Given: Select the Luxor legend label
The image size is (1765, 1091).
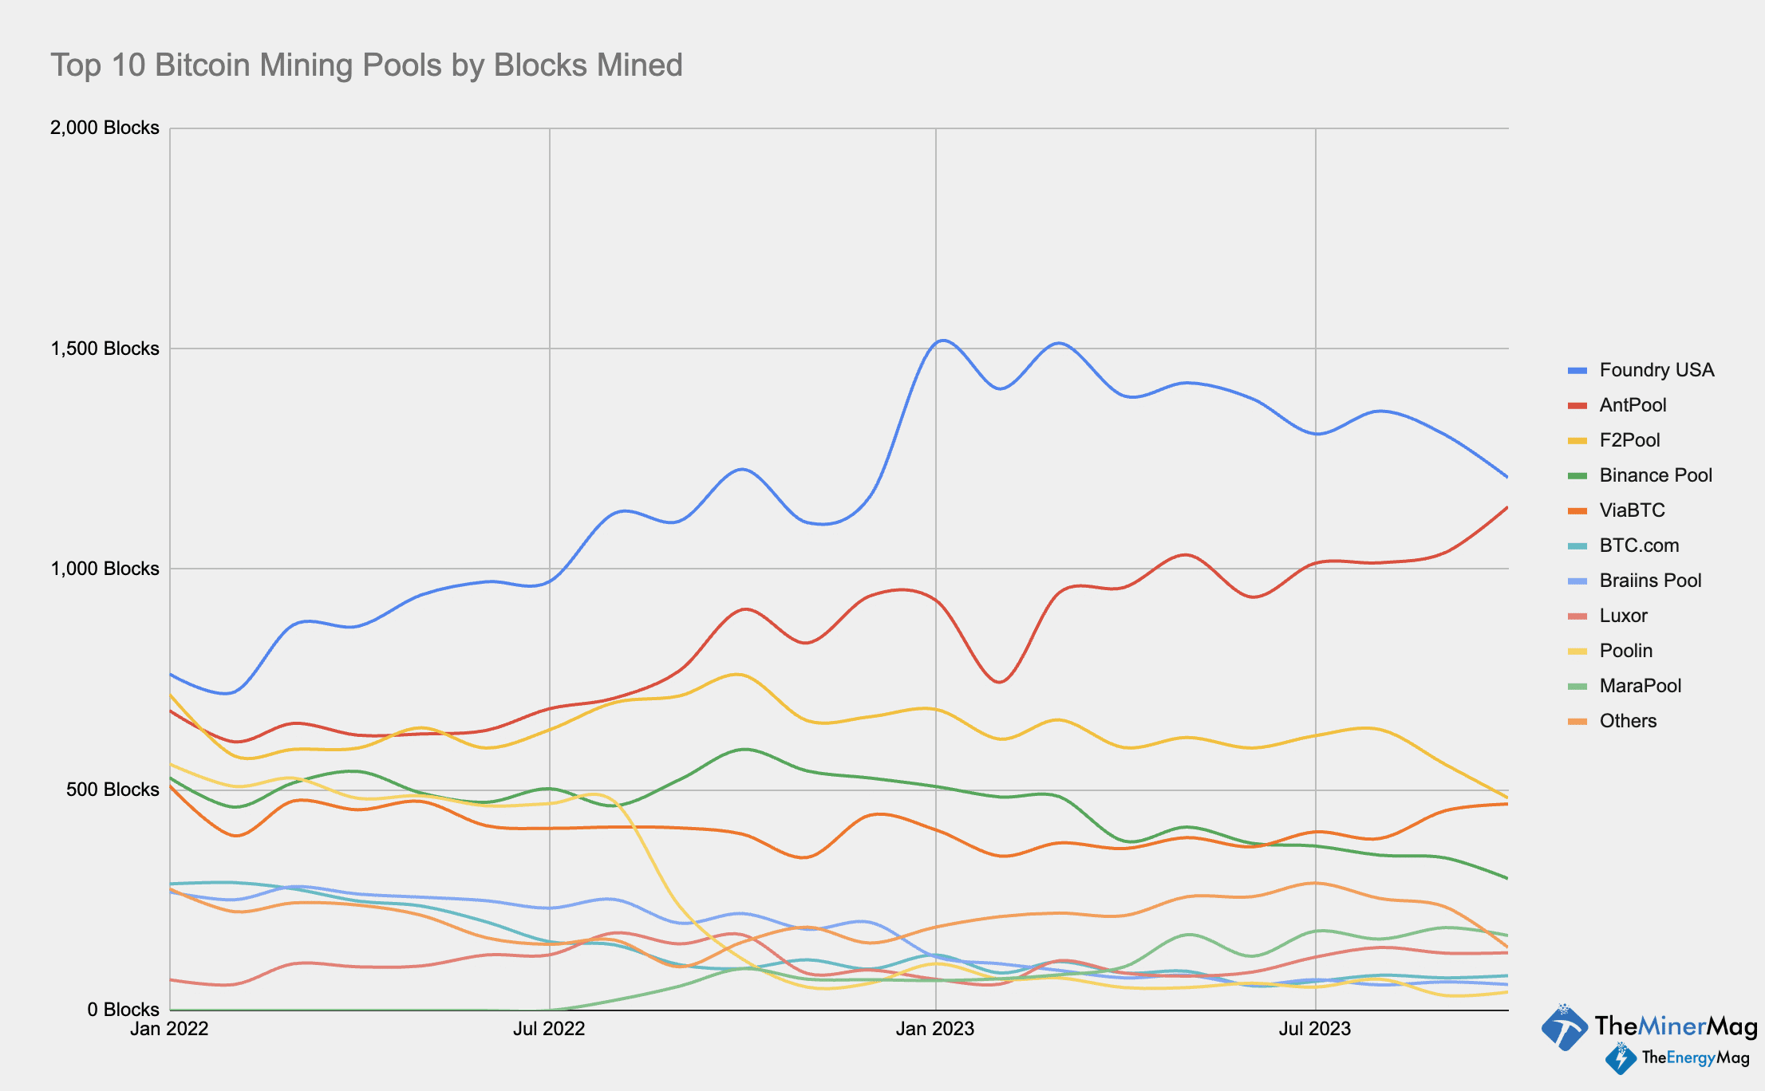Looking at the screenshot, I should (x=1623, y=616).
